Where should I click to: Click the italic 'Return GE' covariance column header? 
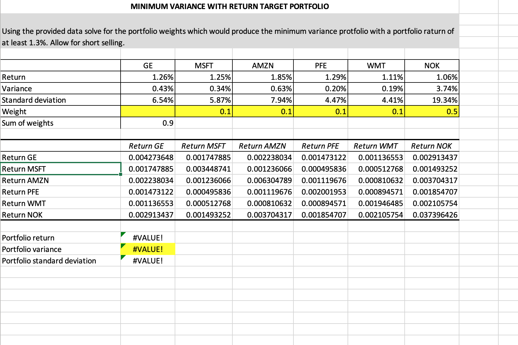tap(146, 146)
